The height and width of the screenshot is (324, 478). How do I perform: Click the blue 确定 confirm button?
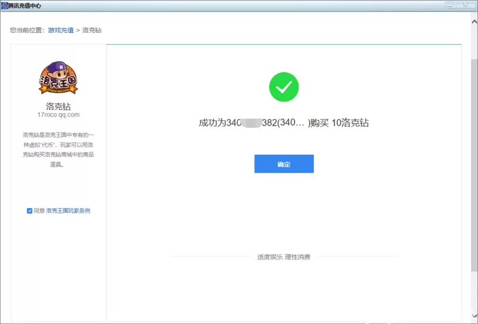click(x=284, y=164)
